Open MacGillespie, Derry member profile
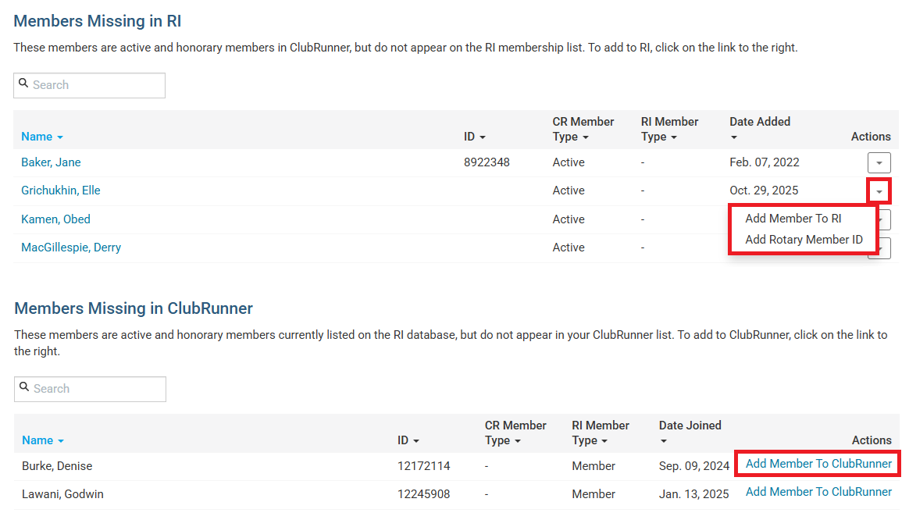This screenshot has width=909, height=520. [70, 248]
